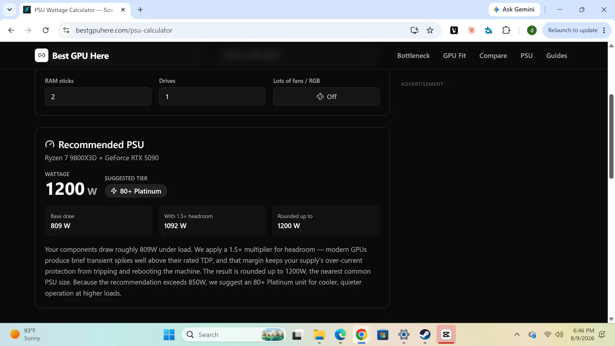Click the Best GPU Here site title
Viewport: 615px width, 346px height.
(80, 56)
